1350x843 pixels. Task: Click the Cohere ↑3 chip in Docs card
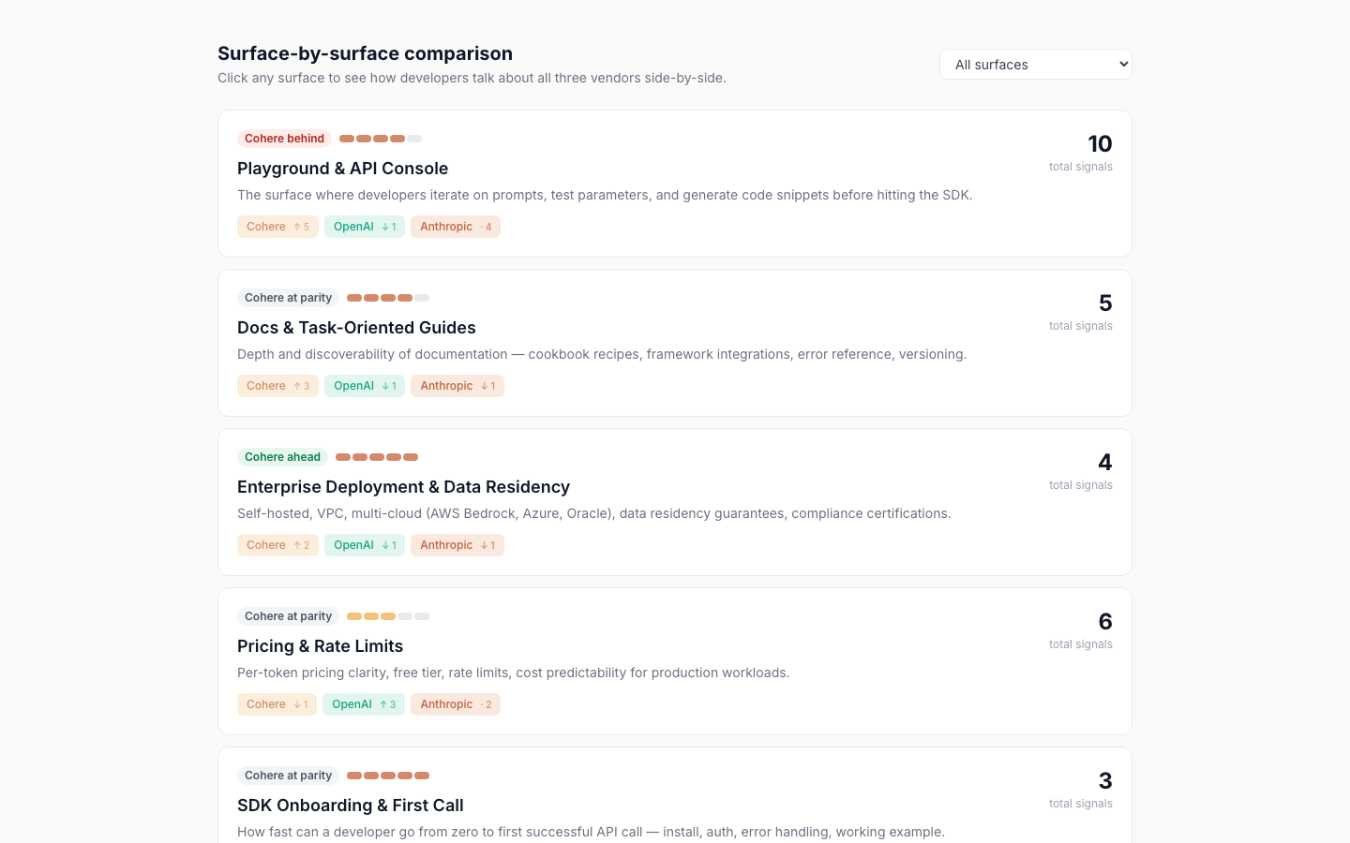tap(277, 386)
